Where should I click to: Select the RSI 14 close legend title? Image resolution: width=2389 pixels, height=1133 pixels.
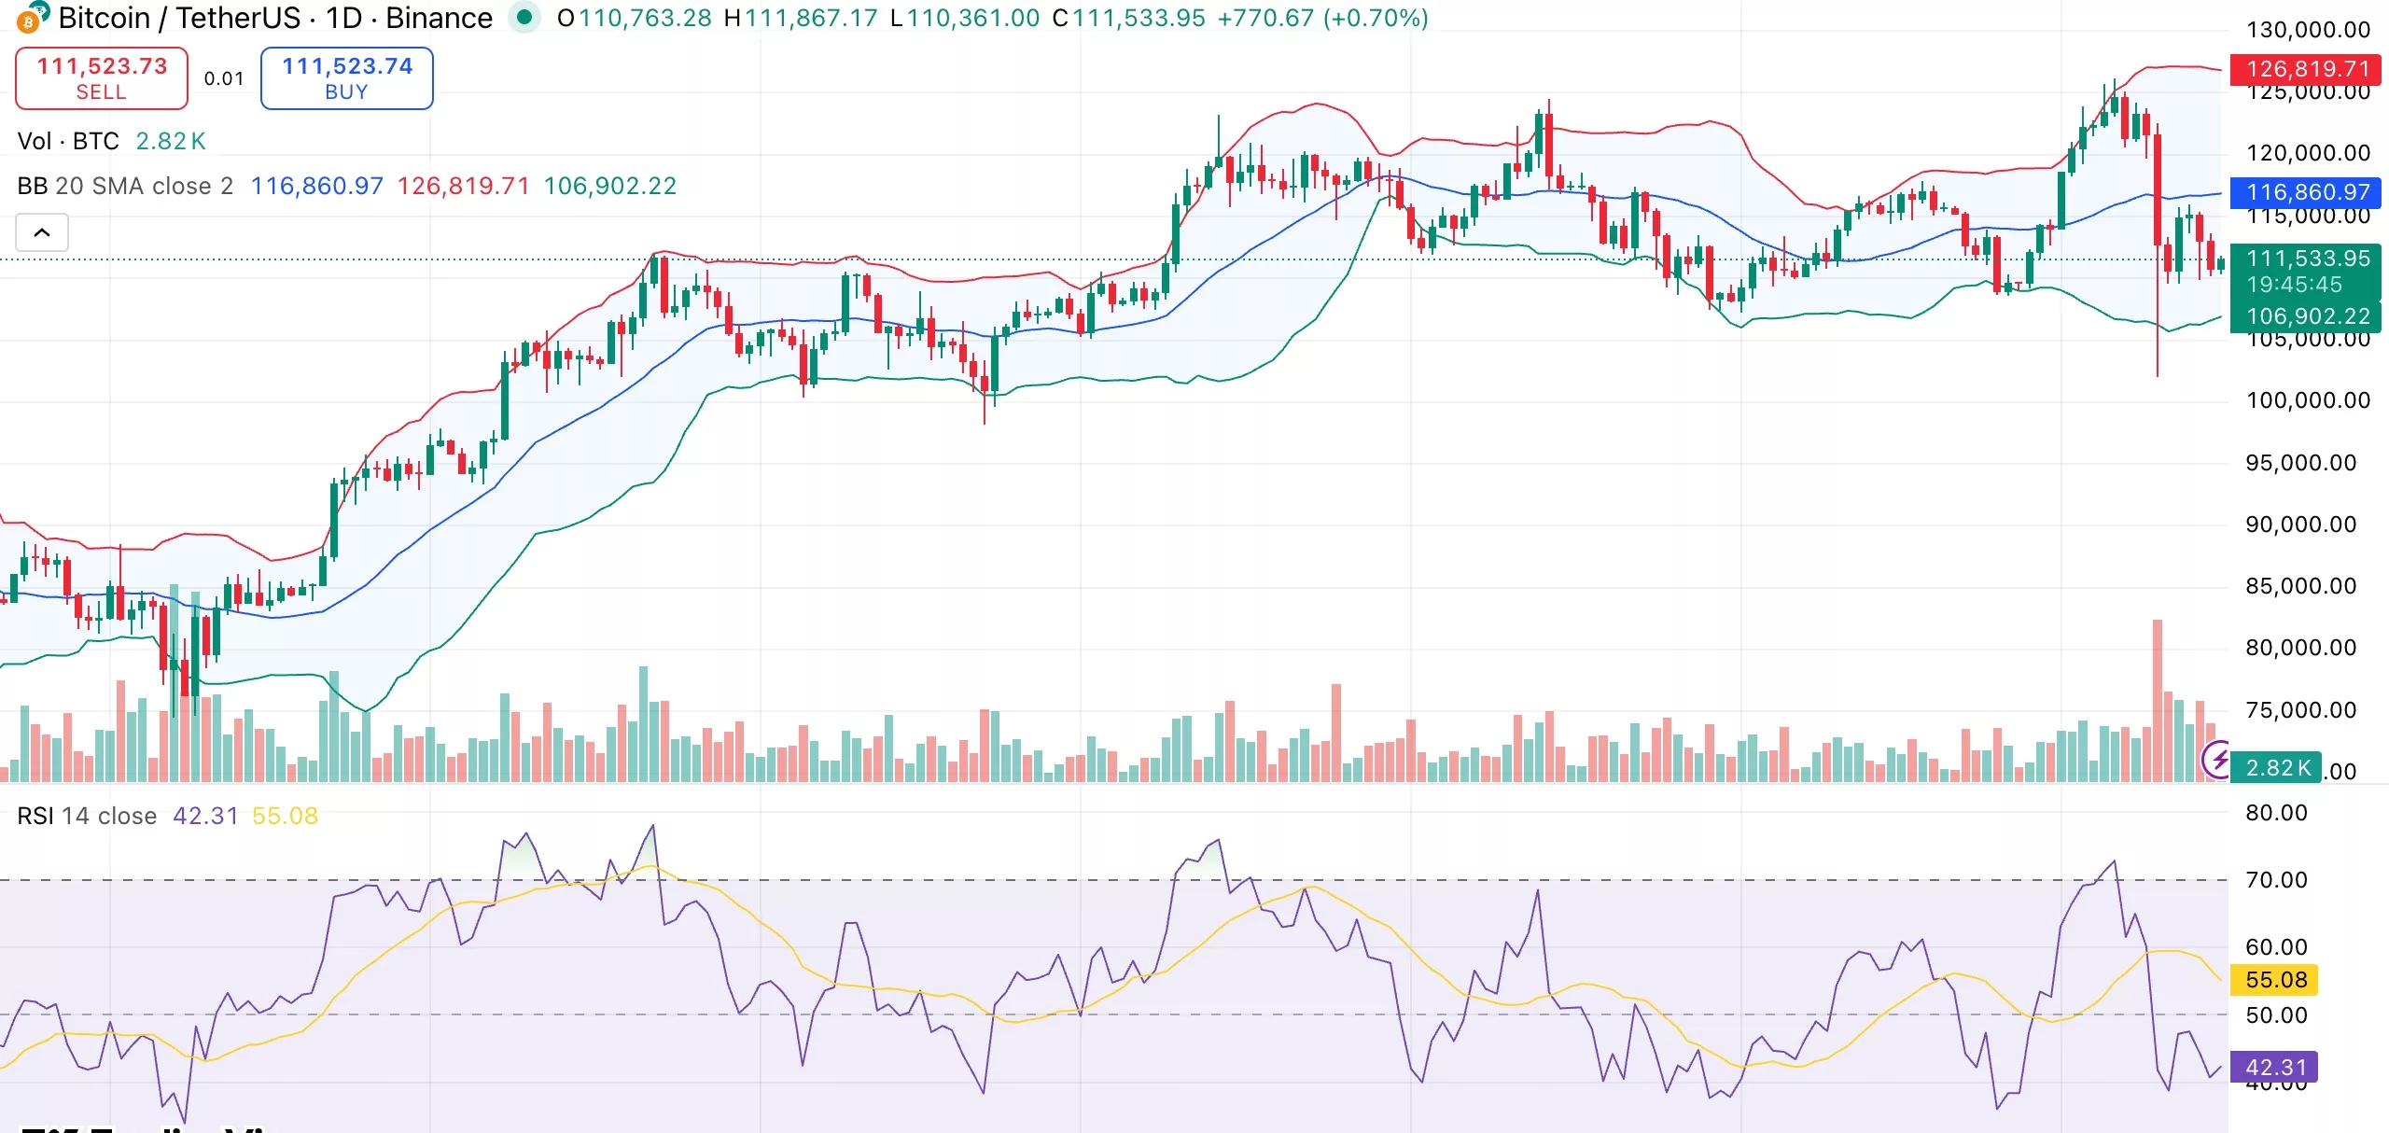coord(87,815)
